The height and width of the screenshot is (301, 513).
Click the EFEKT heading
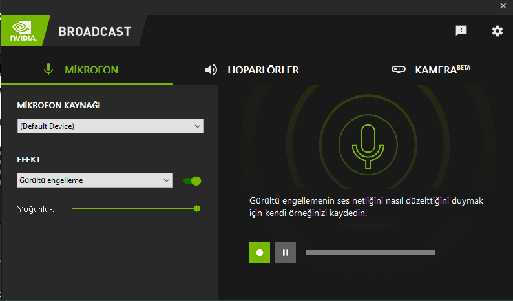click(x=29, y=160)
